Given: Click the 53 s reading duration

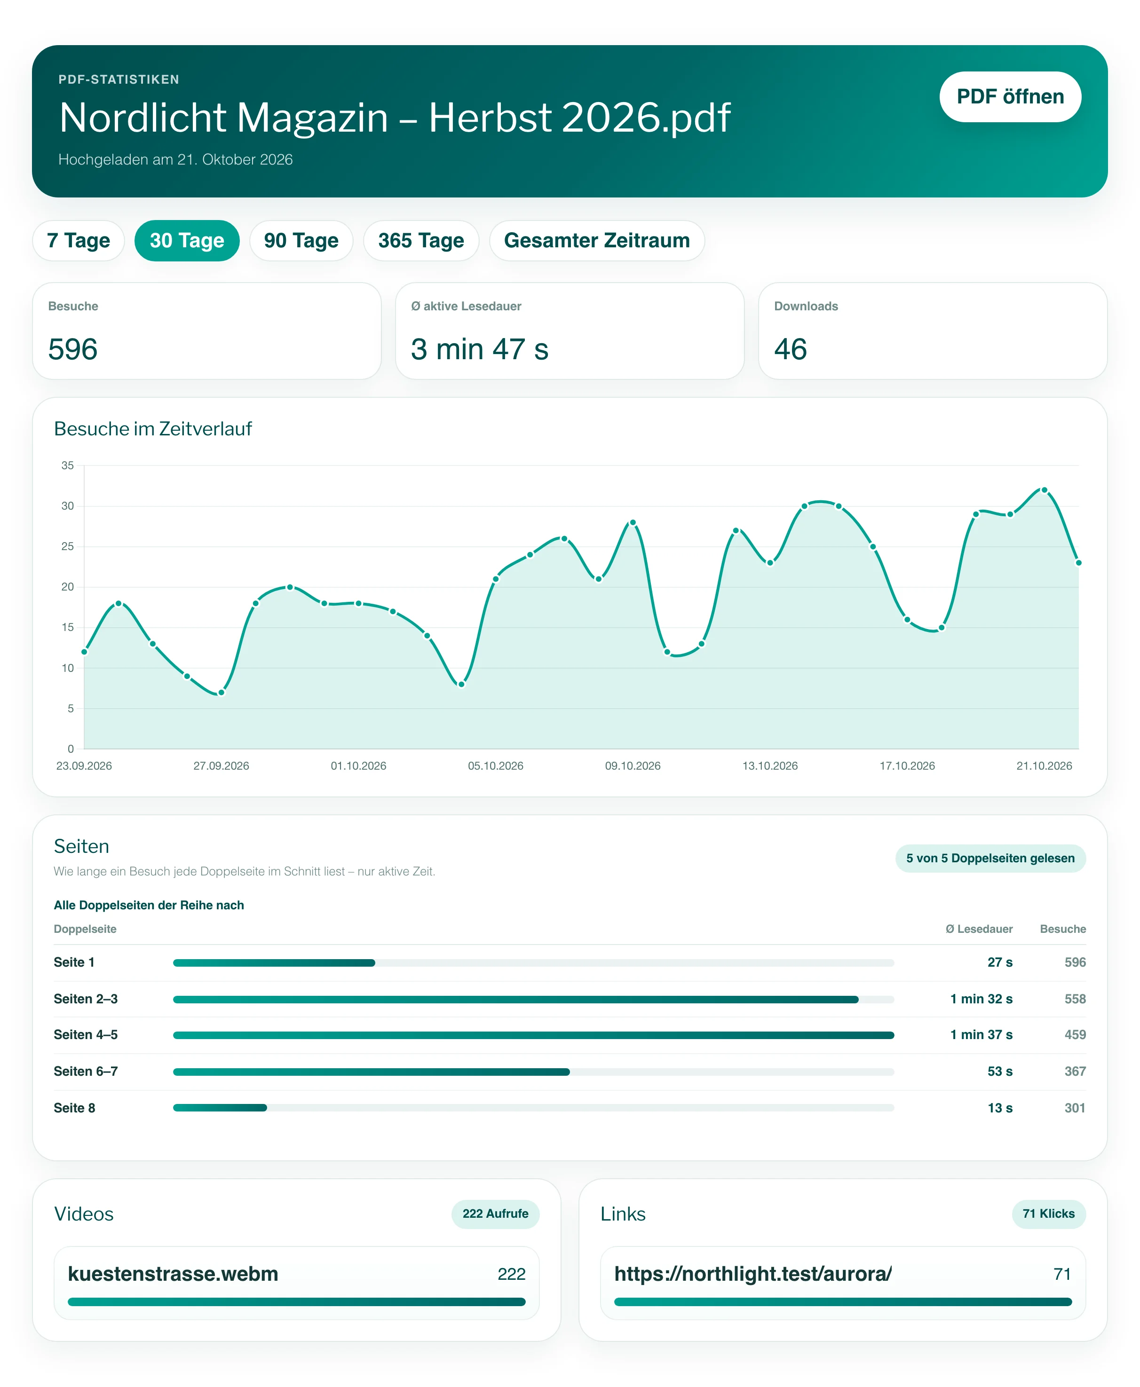Looking at the screenshot, I should click(999, 1071).
